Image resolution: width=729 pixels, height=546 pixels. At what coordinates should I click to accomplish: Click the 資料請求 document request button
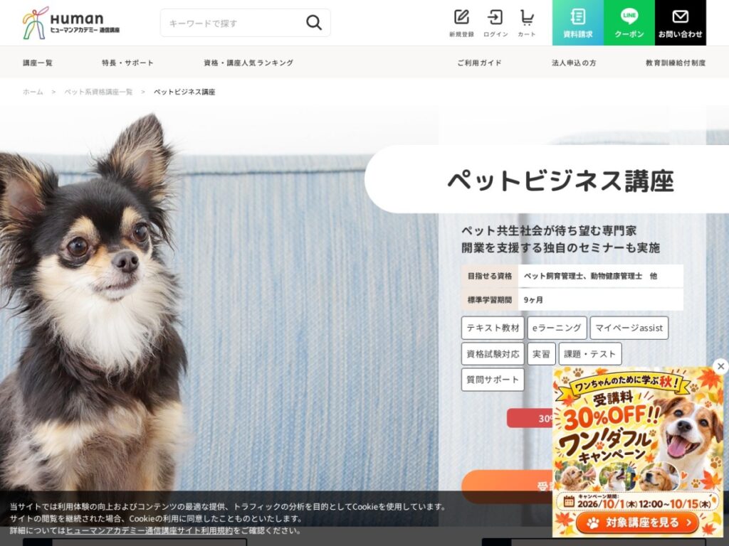578,23
